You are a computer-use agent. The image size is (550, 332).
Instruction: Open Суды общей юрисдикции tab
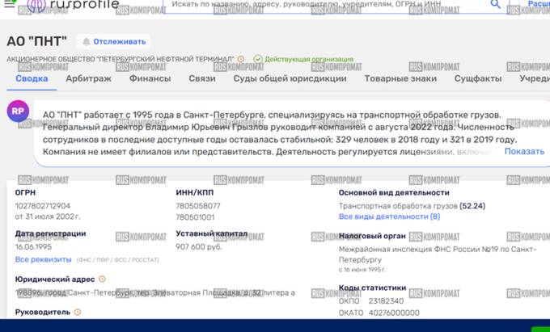click(290, 78)
